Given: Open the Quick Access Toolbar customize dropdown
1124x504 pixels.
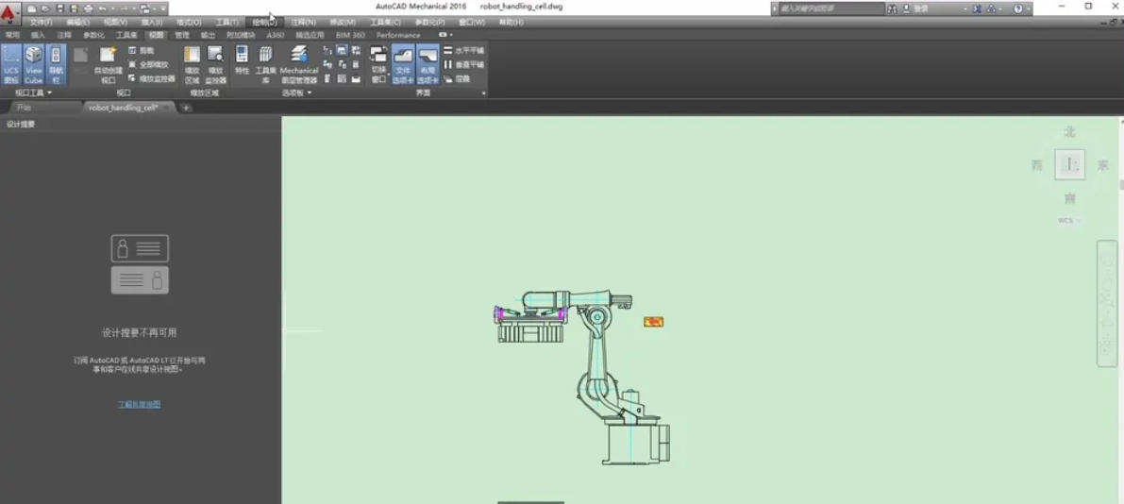Looking at the screenshot, I should tap(161, 8).
